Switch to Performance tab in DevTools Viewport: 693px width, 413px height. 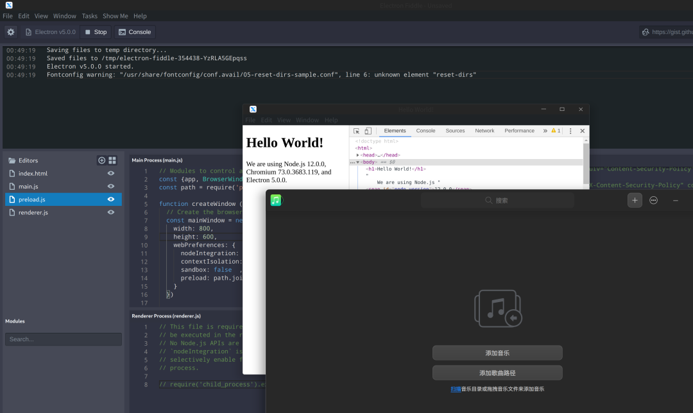coord(519,131)
